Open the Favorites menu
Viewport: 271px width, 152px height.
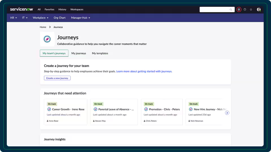49,10
